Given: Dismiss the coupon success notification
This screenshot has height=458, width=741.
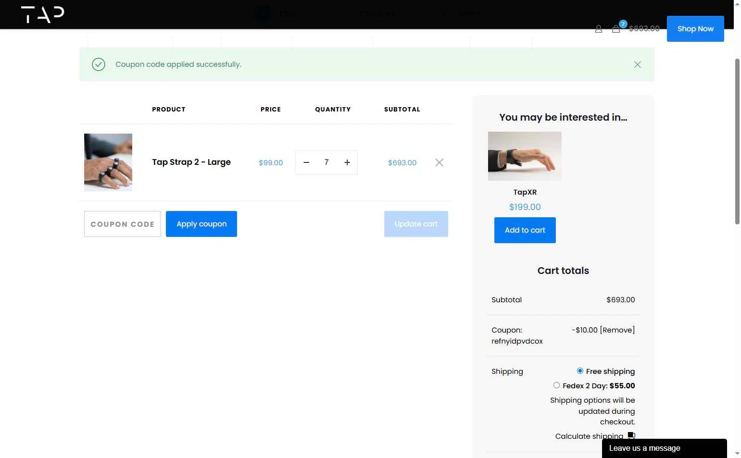Looking at the screenshot, I should coord(637,64).
